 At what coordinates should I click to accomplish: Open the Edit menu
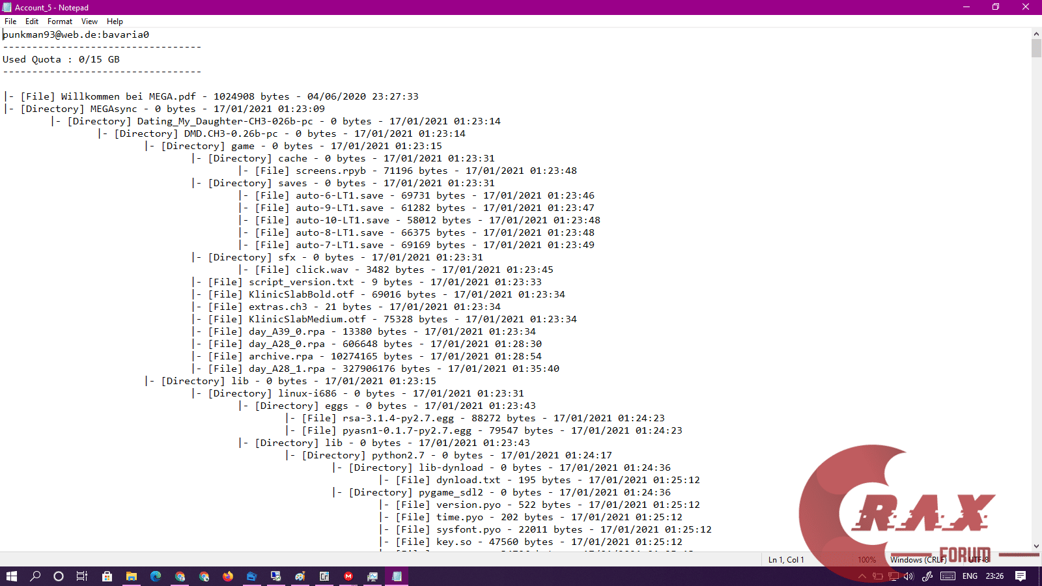[x=32, y=21]
